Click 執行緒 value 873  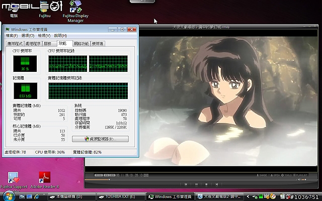coord(124,115)
